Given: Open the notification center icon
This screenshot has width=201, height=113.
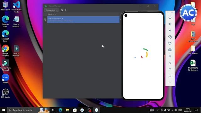Looking at the screenshot, I should click(x=196, y=110).
